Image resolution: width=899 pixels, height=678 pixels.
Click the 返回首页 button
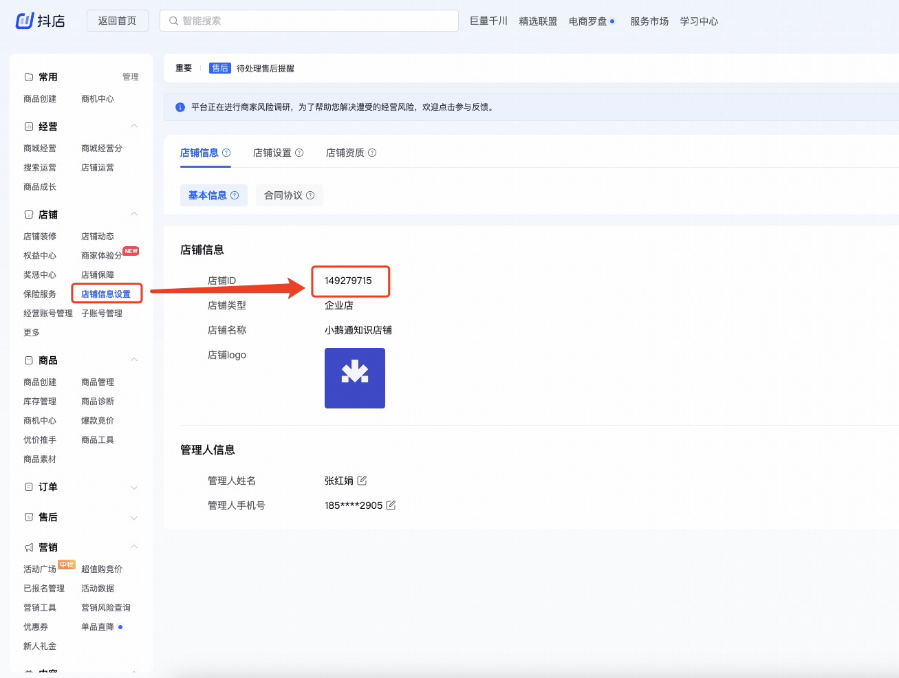tap(118, 21)
